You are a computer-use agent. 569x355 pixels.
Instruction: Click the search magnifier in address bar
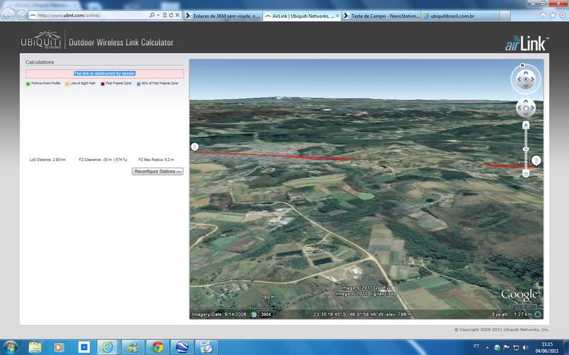coord(151,15)
